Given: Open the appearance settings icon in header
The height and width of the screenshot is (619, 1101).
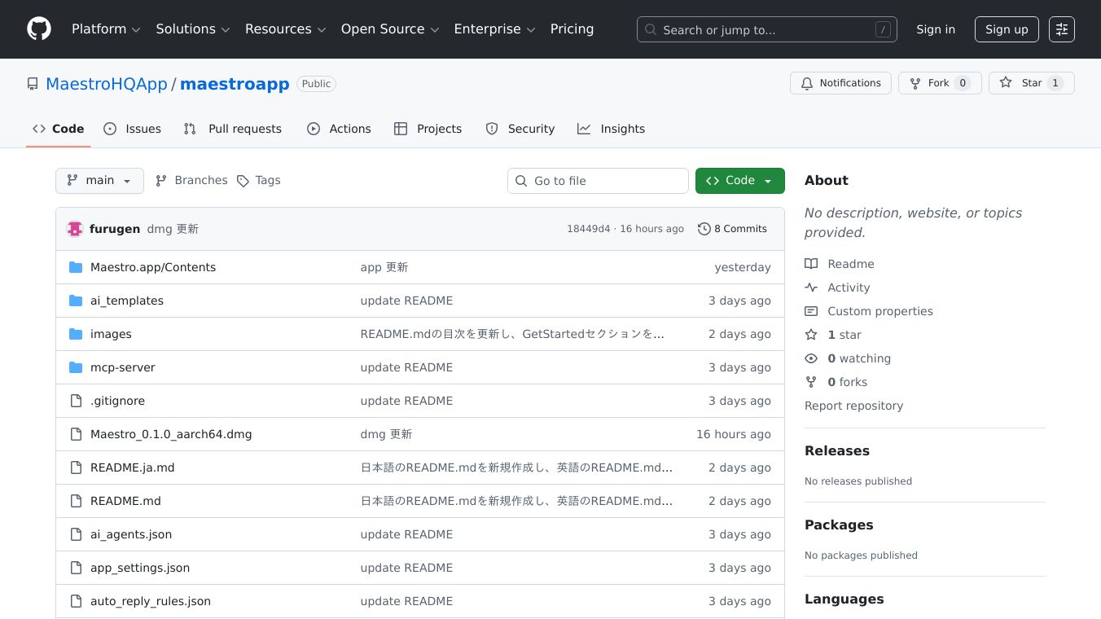Looking at the screenshot, I should (x=1061, y=29).
